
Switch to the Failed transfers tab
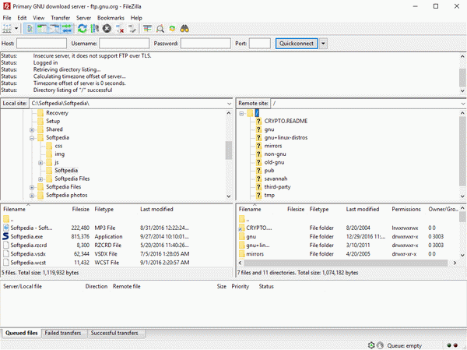click(x=63, y=333)
